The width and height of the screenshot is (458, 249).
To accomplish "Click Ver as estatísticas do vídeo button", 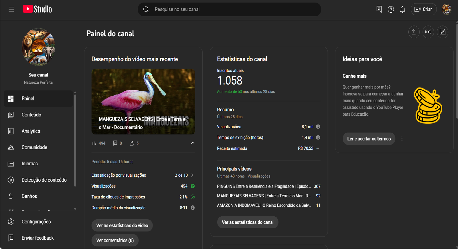I will (122, 226).
